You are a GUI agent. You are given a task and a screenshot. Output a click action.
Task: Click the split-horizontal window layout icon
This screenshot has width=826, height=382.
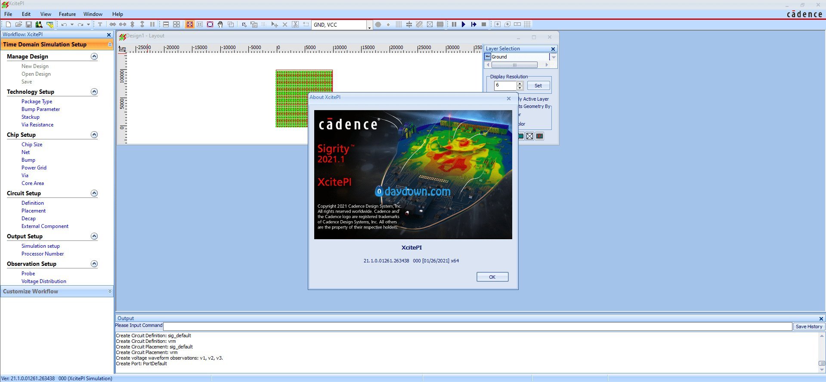pos(166,25)
